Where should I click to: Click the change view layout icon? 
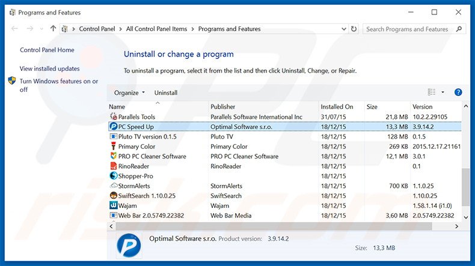tap(432, 92)
